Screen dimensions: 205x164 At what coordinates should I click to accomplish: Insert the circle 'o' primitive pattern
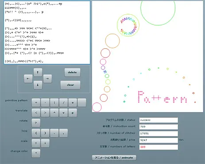73,103
